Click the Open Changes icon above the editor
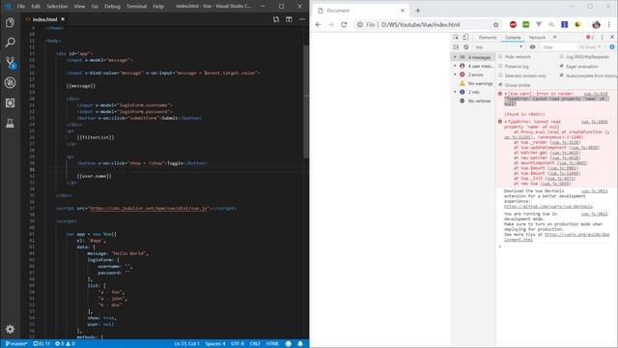This screenshot has height=348, width=618. pos(276,19)
